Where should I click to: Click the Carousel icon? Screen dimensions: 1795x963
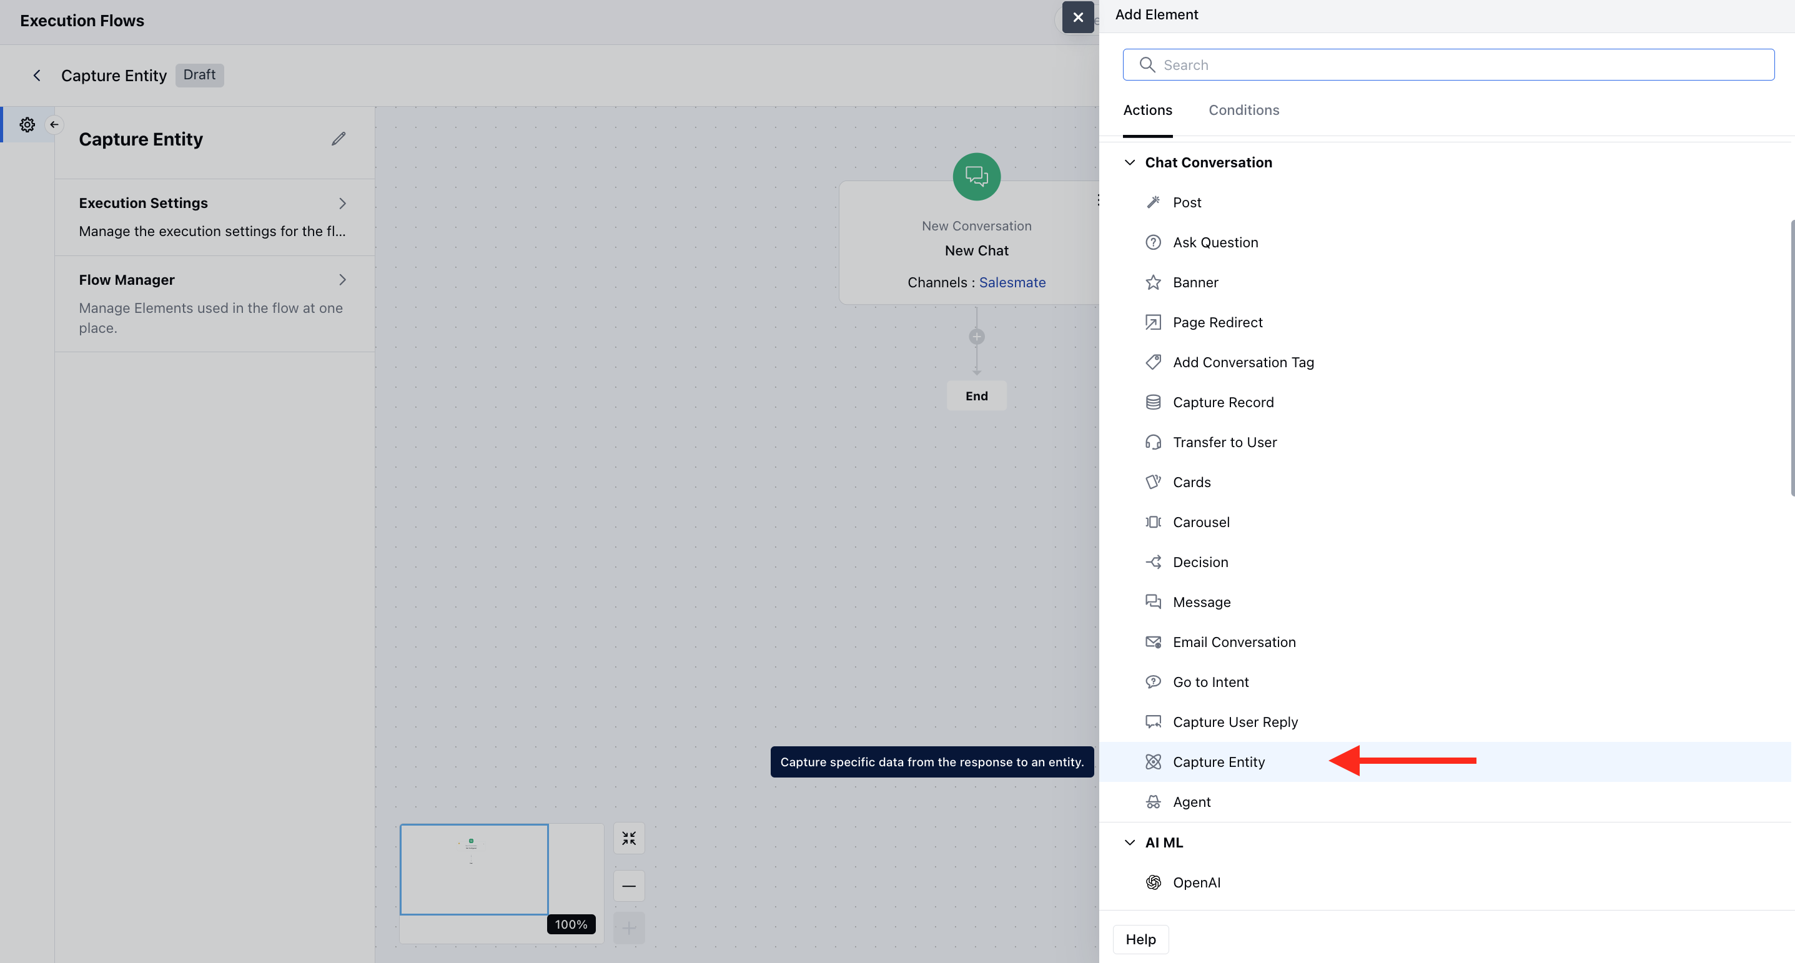coord(1153,522)
